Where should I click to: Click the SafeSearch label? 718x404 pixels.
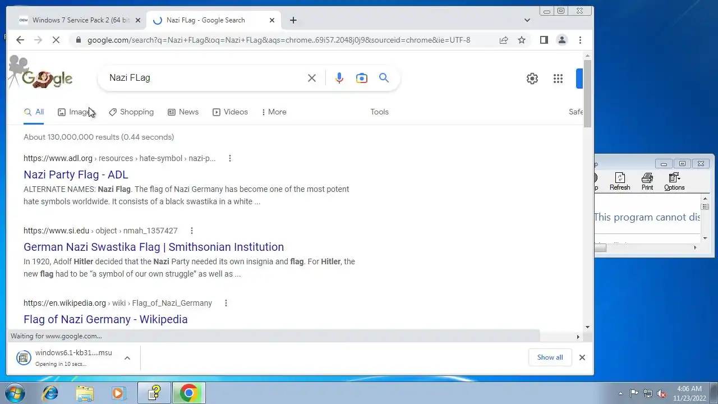coord(576,112)
